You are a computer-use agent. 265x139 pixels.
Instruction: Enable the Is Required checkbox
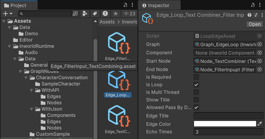196,77
